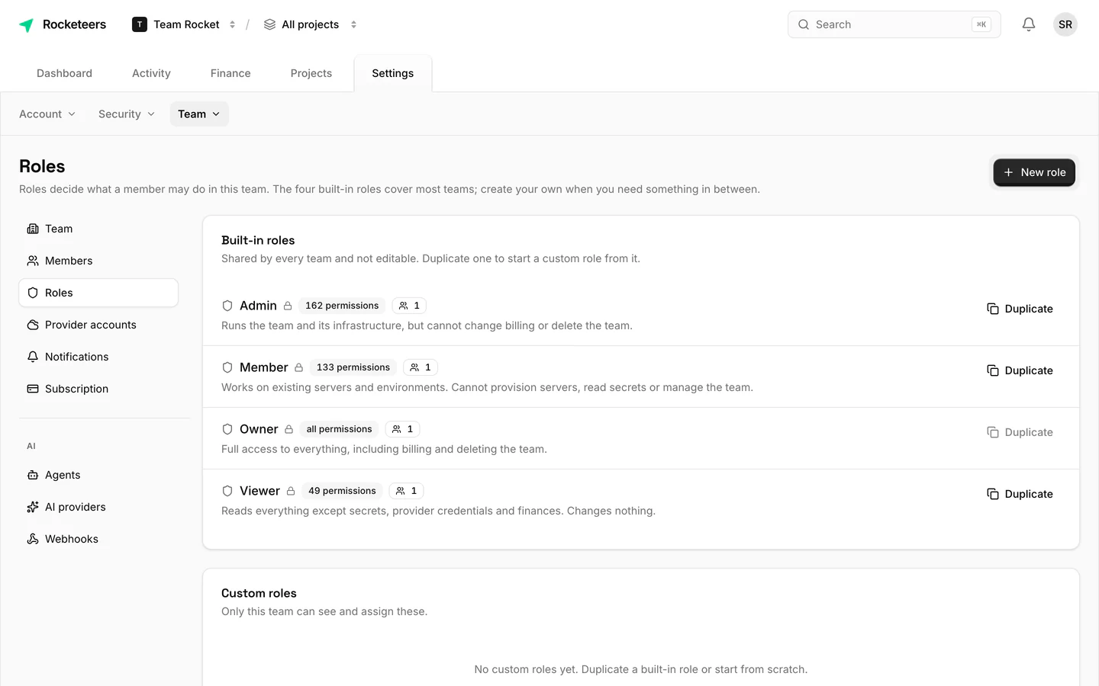Open the SR user avatar menu
Screen dimensions: 1099x686
(x=1065, y=24)
